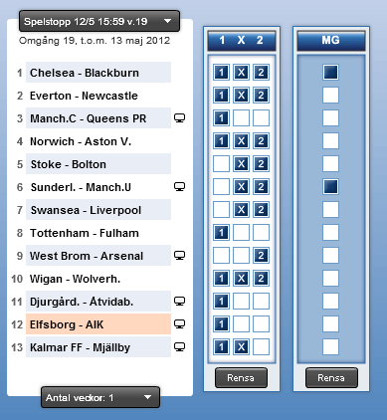Select the highlighted Elfsborg - AIK match row

98,324
